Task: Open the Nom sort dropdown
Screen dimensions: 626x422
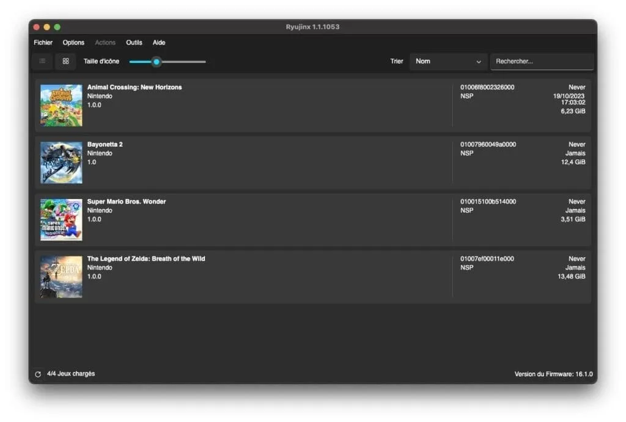Action: [447, 62]
